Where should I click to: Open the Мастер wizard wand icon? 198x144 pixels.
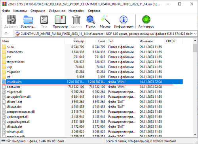(x=105, y=20)
